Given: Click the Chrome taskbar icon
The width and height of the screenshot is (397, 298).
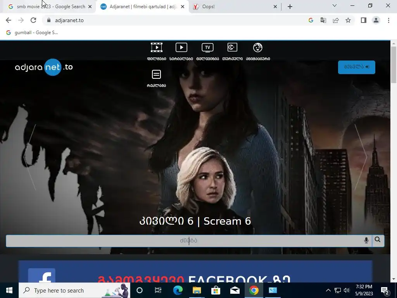Looking at the screenshot, I should (254, 290).
